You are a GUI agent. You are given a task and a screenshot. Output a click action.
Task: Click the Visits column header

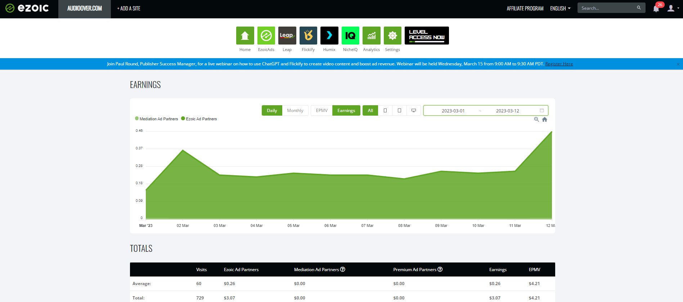click(201, 270)
